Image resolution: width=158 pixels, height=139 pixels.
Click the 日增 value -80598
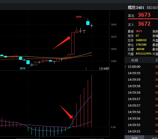[140, 49]
